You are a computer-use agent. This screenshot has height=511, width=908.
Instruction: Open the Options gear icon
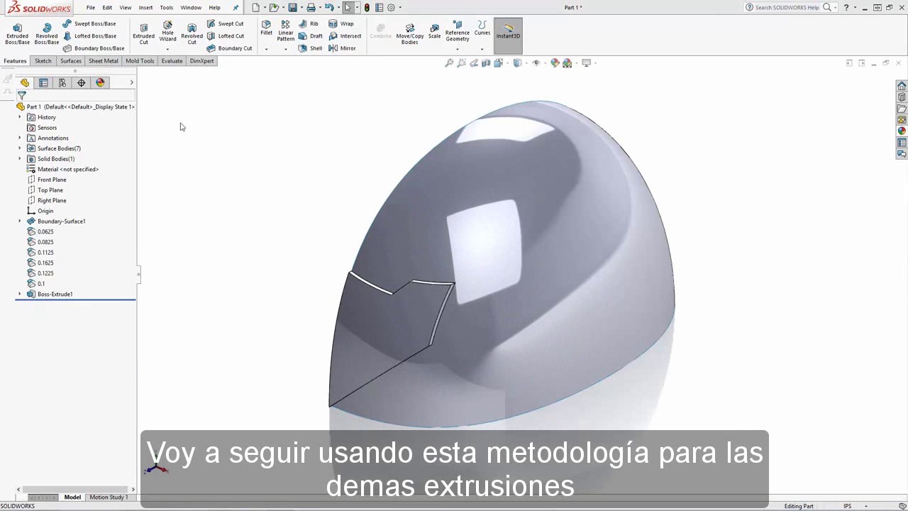point(391,7)
